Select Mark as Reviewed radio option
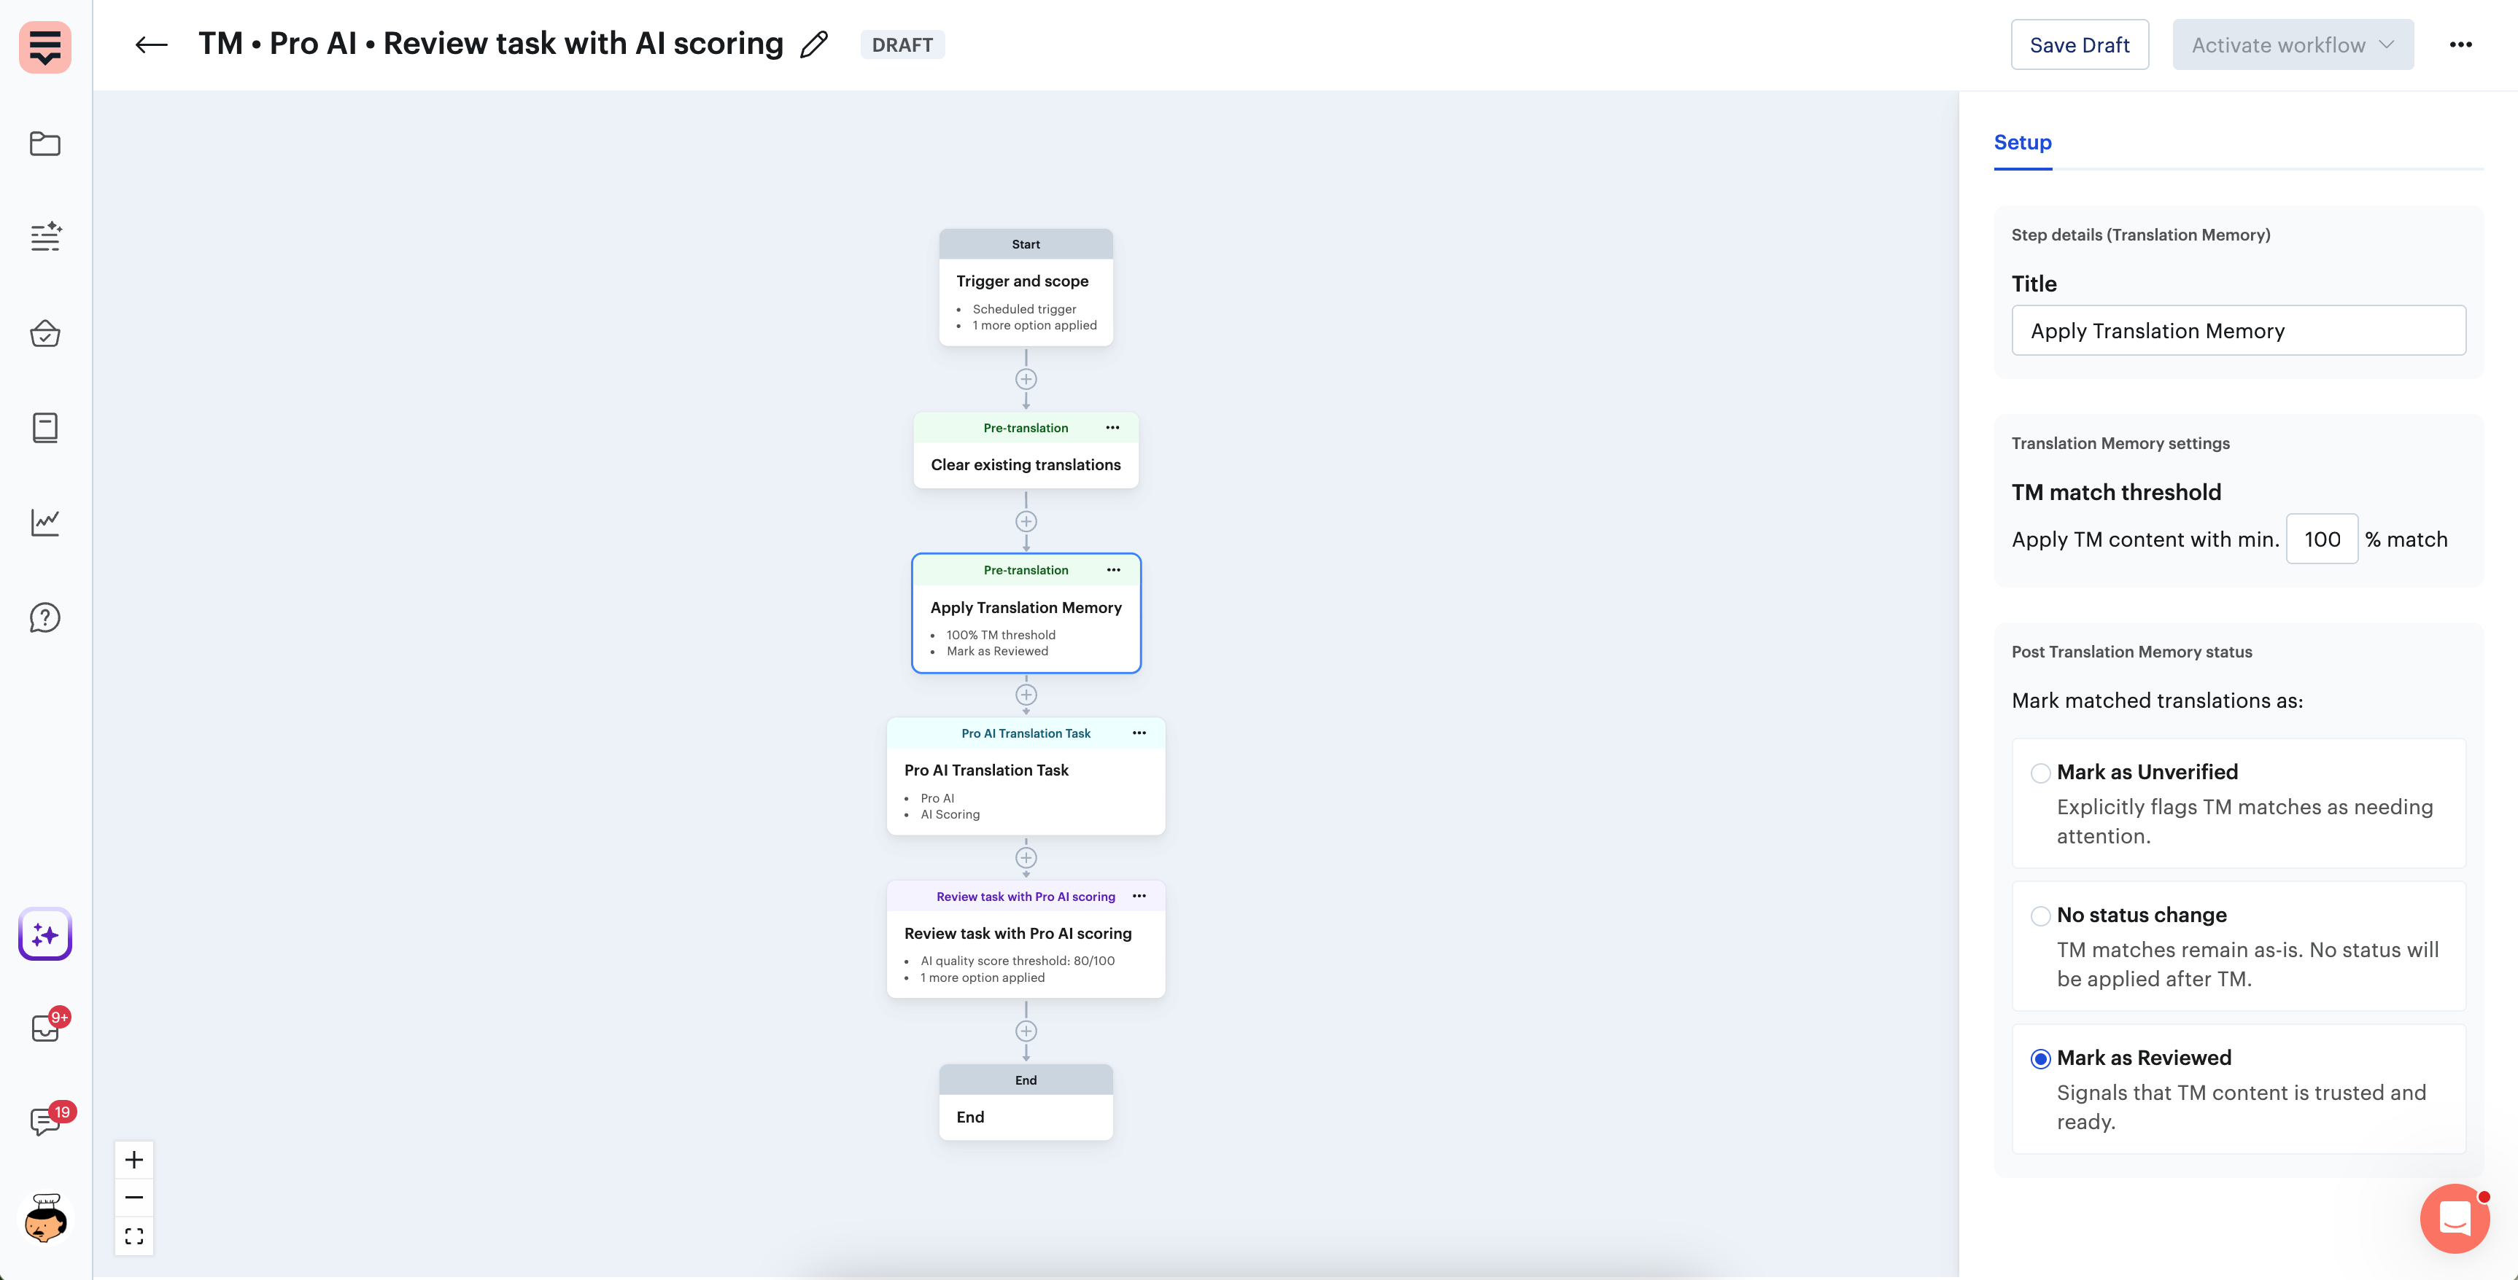Viewport: 2518px width, 1280px height. pyautogui.click(x=2040, y=1059)
